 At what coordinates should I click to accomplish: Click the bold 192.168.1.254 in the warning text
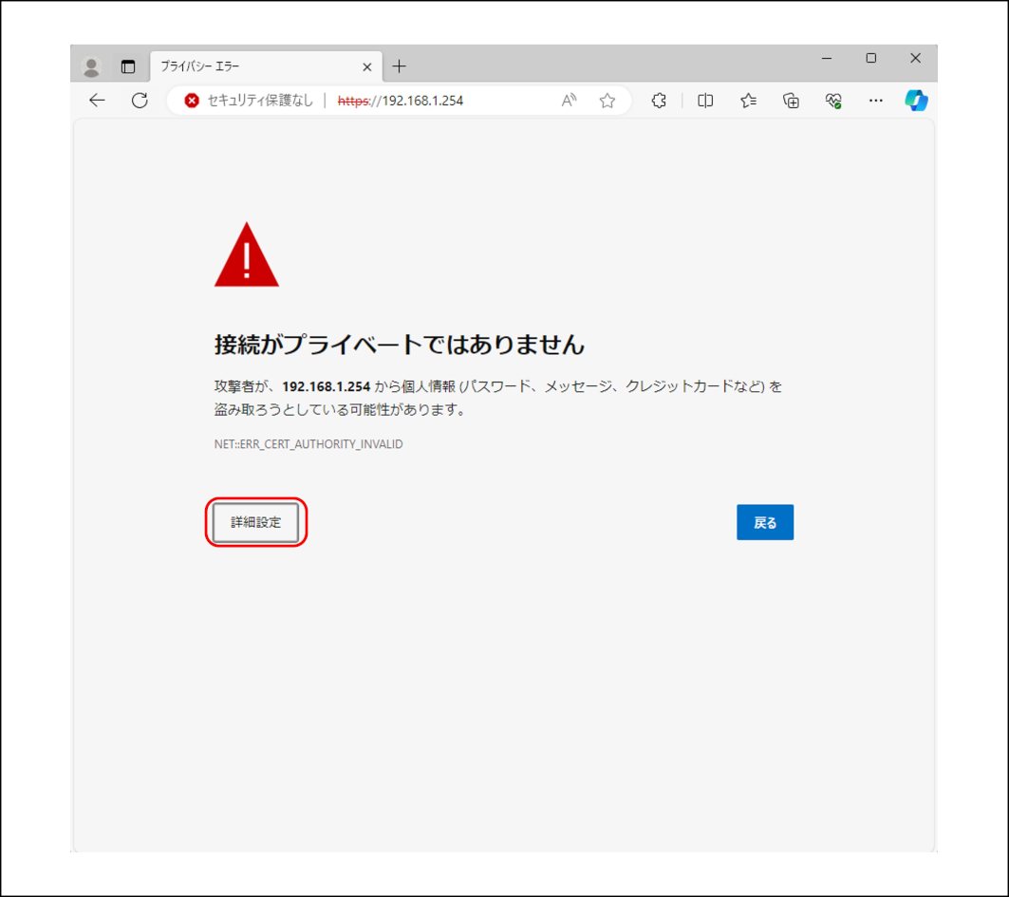[x=327, y=386]
